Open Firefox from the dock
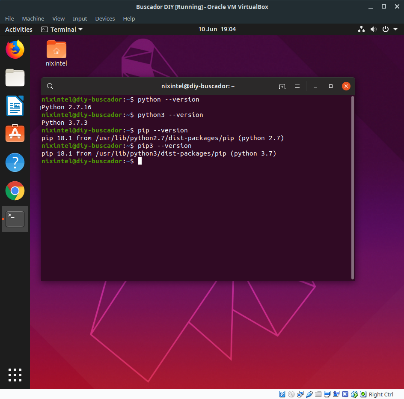 point(15,49)
